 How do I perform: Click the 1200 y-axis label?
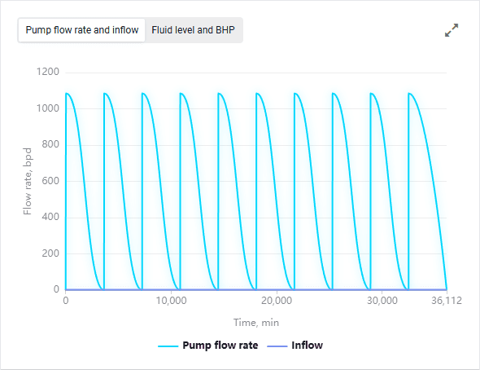click(x=48, y=72)
